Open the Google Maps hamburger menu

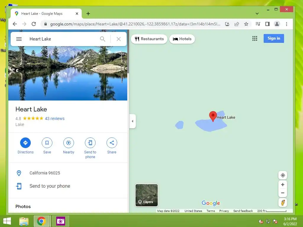point(19,39)
